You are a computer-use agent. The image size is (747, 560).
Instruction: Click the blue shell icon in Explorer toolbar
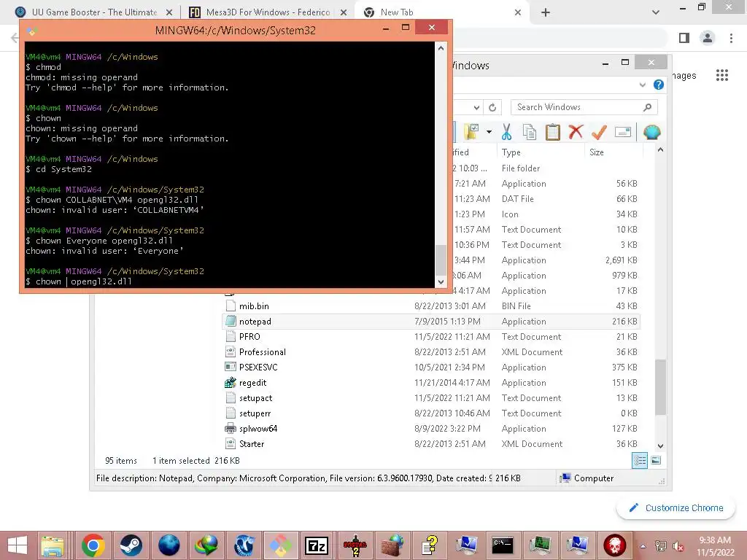coord(651,132)
